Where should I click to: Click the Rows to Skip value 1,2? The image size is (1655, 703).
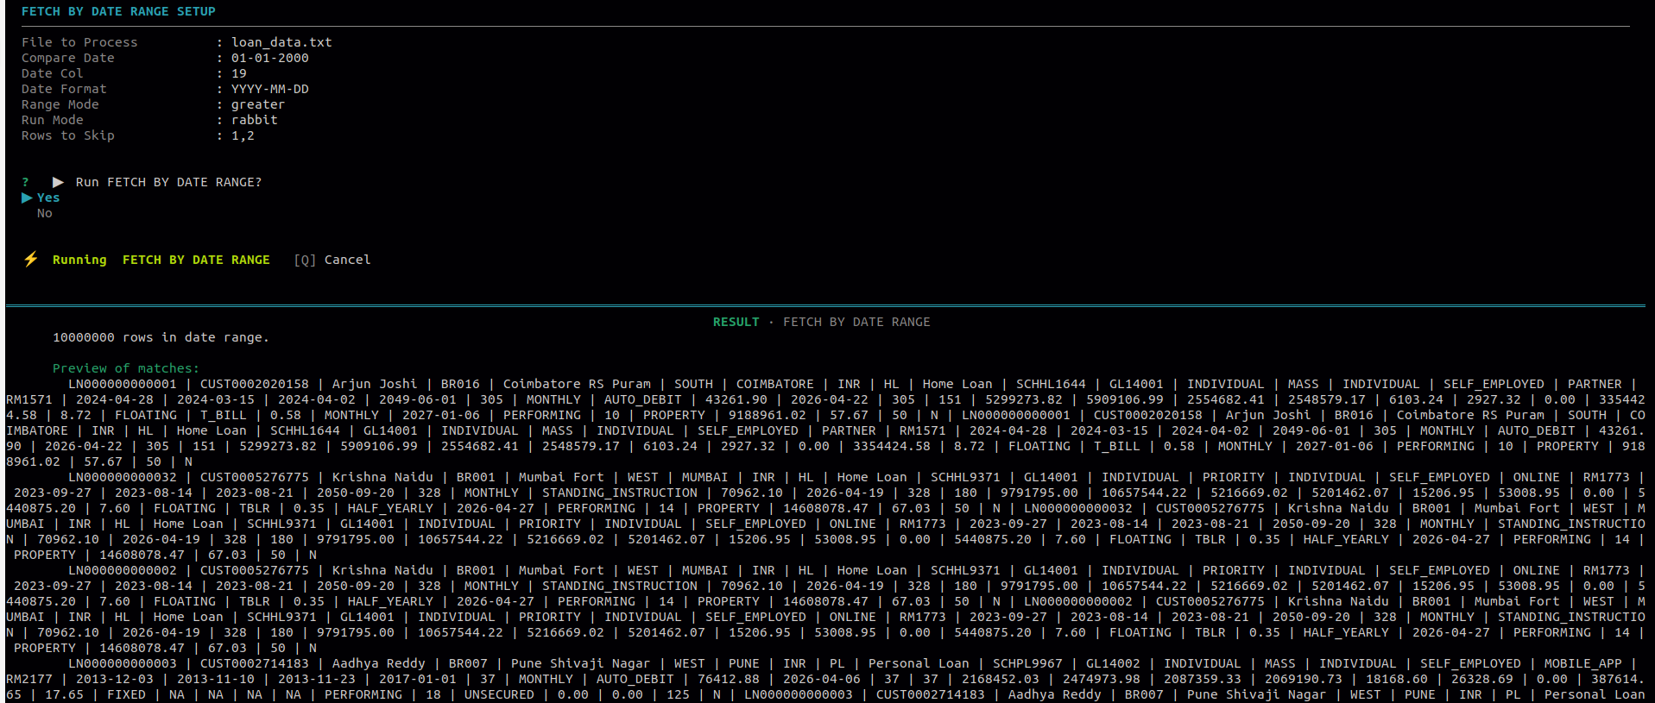(x=243, y=135)
